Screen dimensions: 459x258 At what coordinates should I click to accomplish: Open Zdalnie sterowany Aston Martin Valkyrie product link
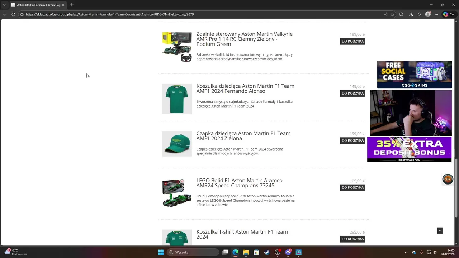tap(245, 39)
